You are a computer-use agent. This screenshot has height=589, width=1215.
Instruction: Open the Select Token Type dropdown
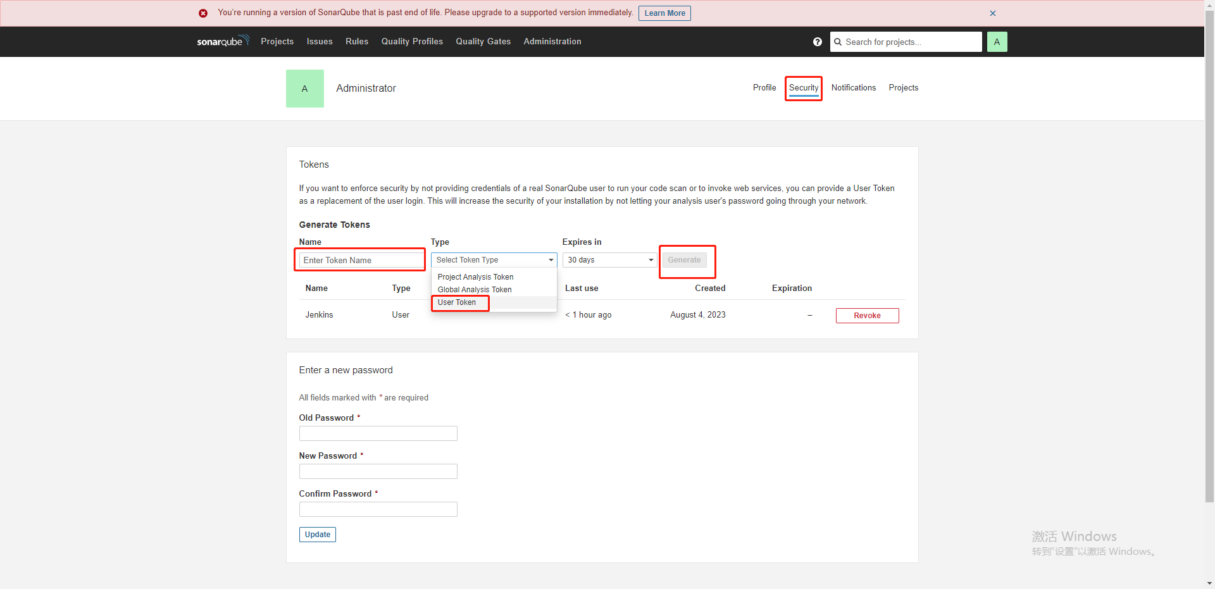pos(494,260)
